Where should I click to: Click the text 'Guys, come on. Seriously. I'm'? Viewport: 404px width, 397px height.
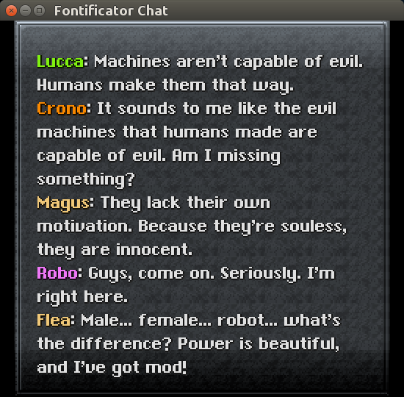click(x=212, y=274)
